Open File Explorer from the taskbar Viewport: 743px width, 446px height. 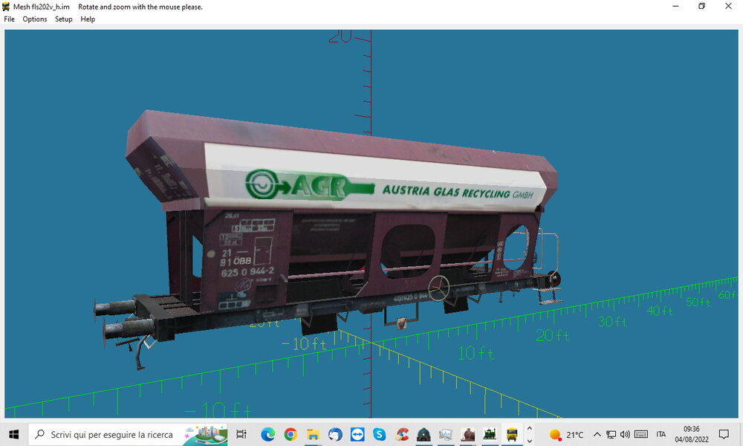click(313, 434)
